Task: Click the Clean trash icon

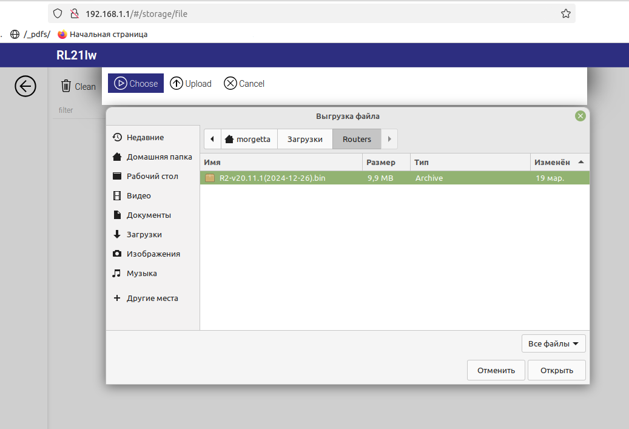Action: 66,86
